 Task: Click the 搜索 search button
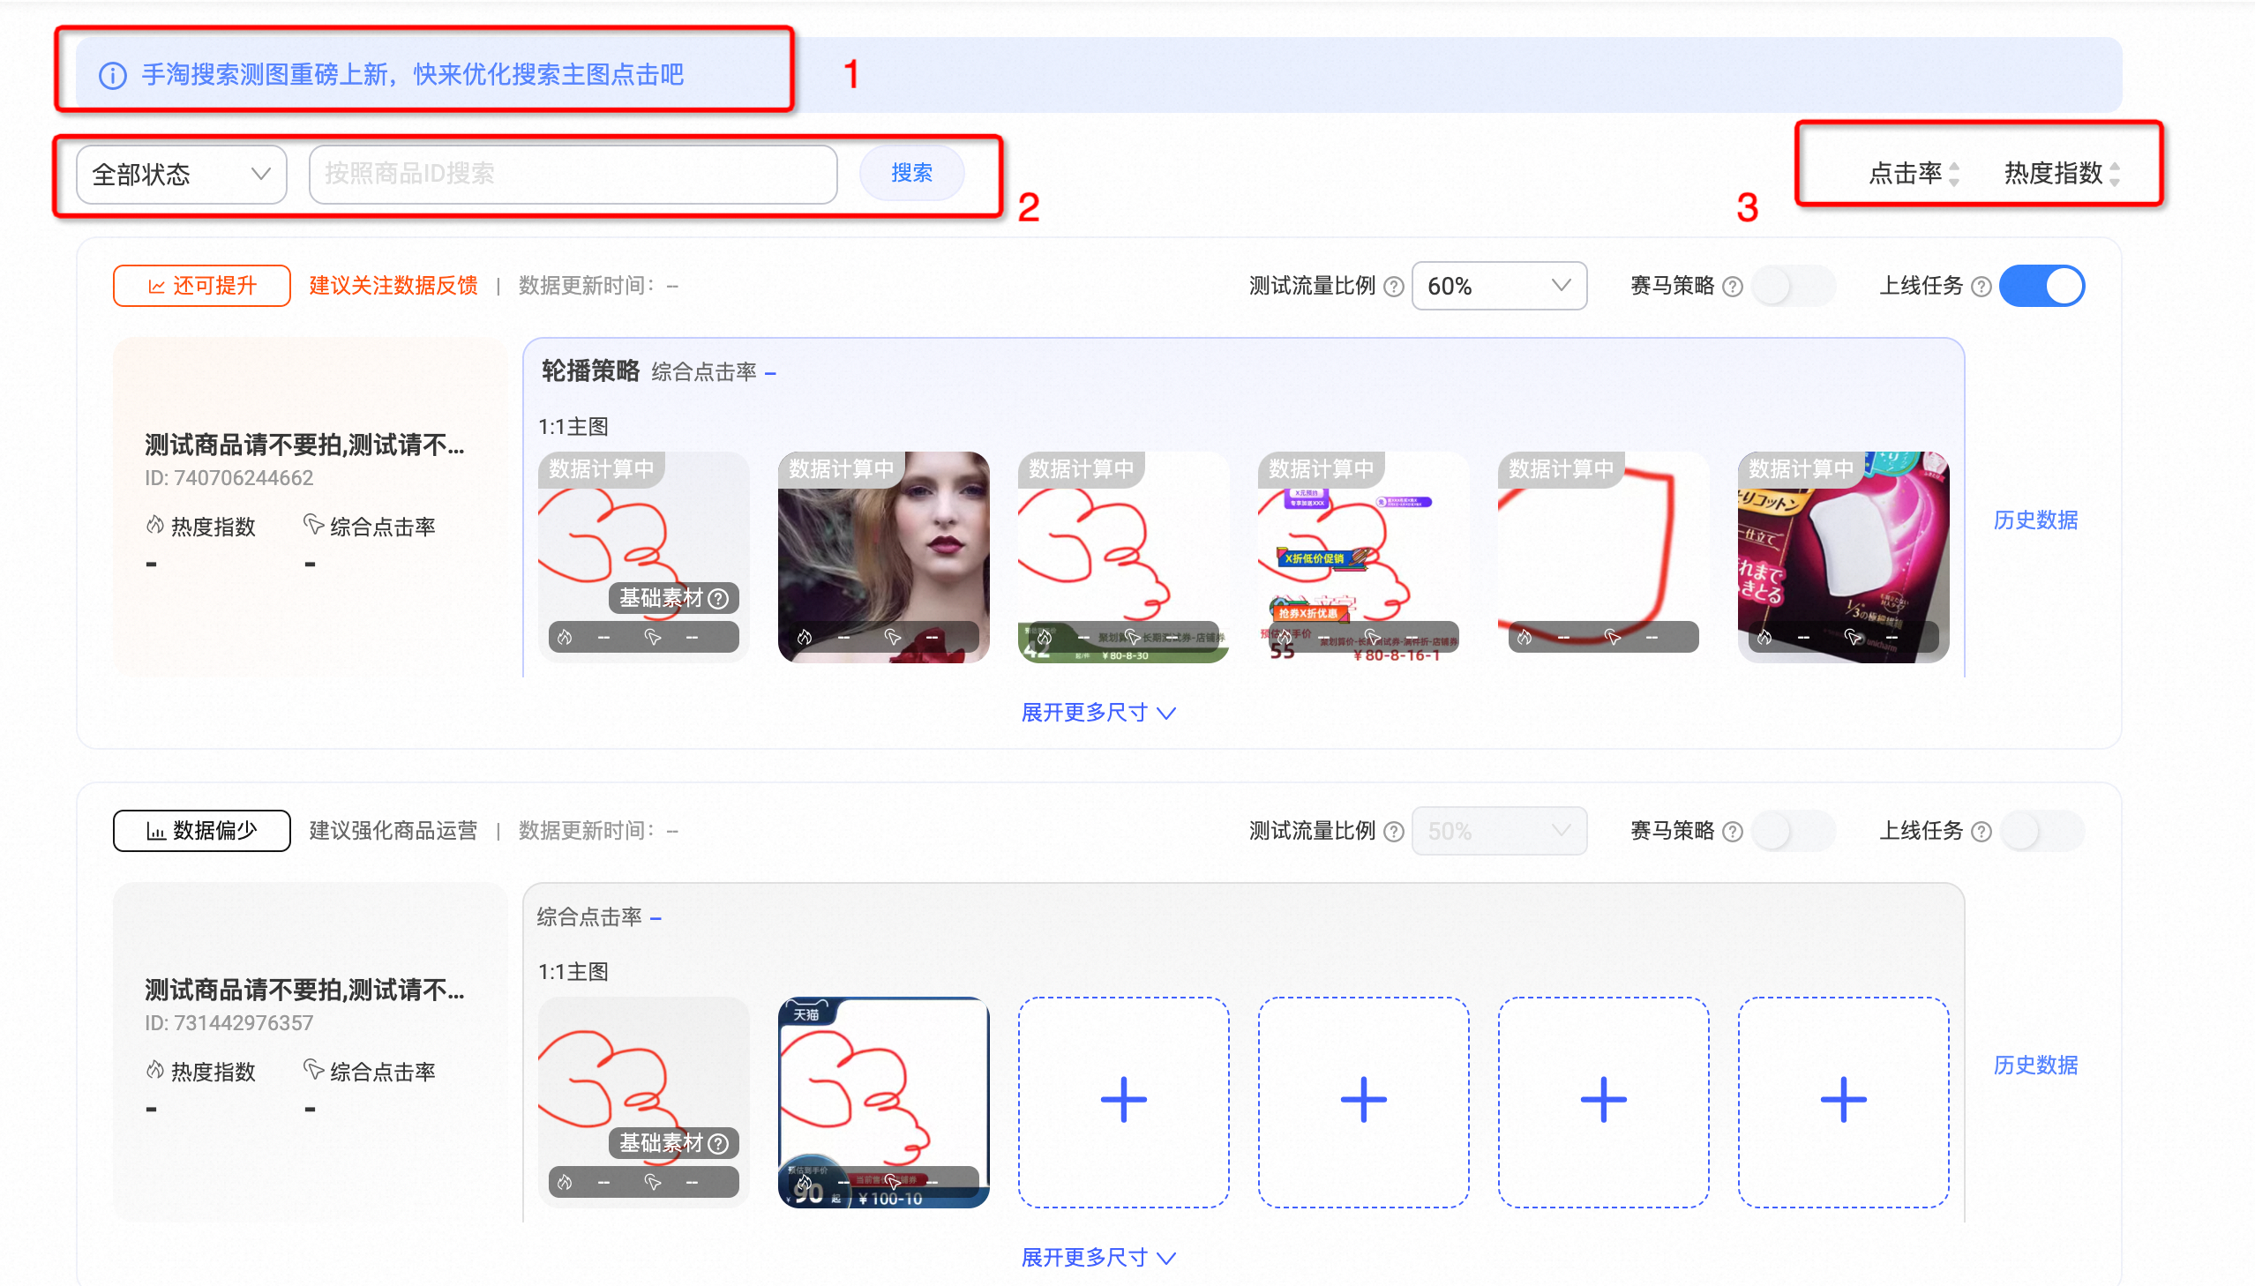tap(911, 173)
